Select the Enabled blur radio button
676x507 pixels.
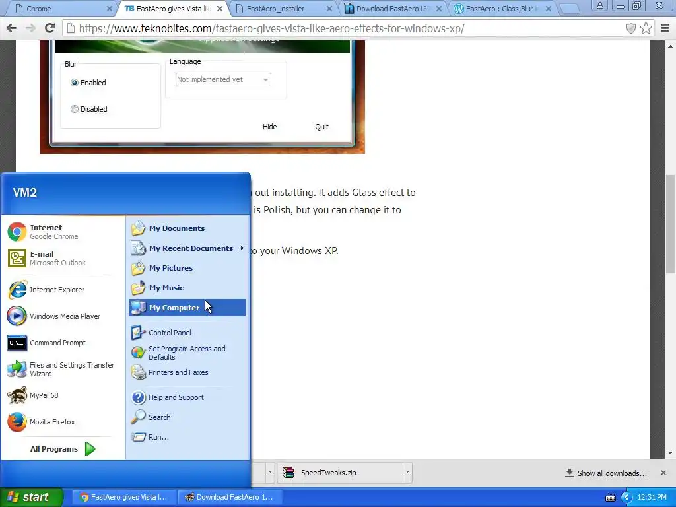pyautogui.click(x=75, y=83)
